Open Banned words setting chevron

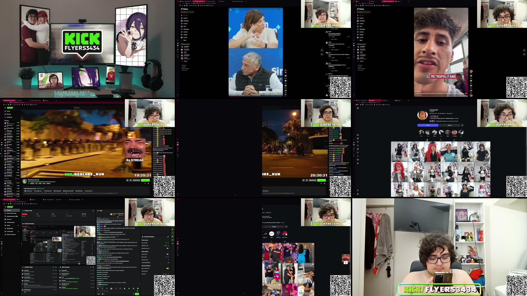coord(168,260)
